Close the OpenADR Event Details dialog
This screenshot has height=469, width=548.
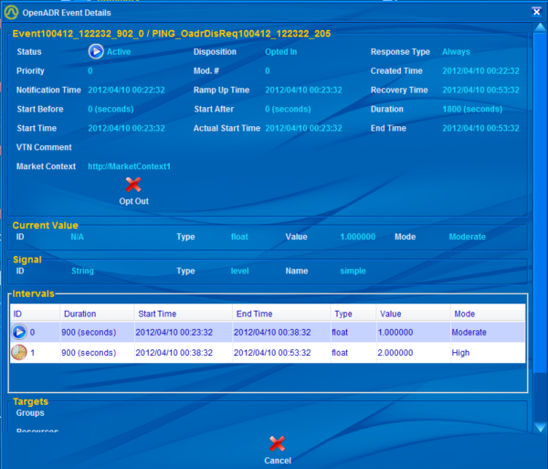(536, 12)
